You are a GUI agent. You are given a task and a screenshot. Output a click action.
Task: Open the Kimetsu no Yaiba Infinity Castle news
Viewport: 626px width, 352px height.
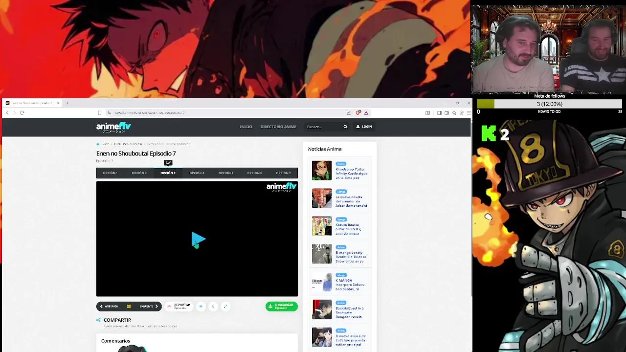tap(351, 174)
